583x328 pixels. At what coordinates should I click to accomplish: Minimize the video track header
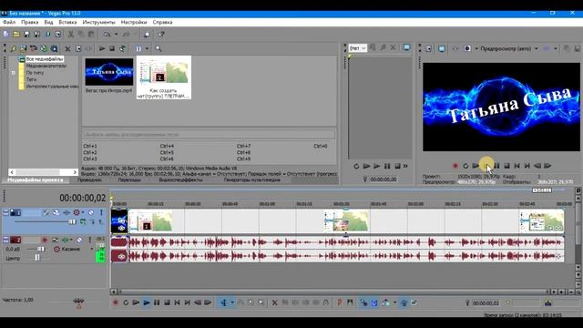[5, 212]
